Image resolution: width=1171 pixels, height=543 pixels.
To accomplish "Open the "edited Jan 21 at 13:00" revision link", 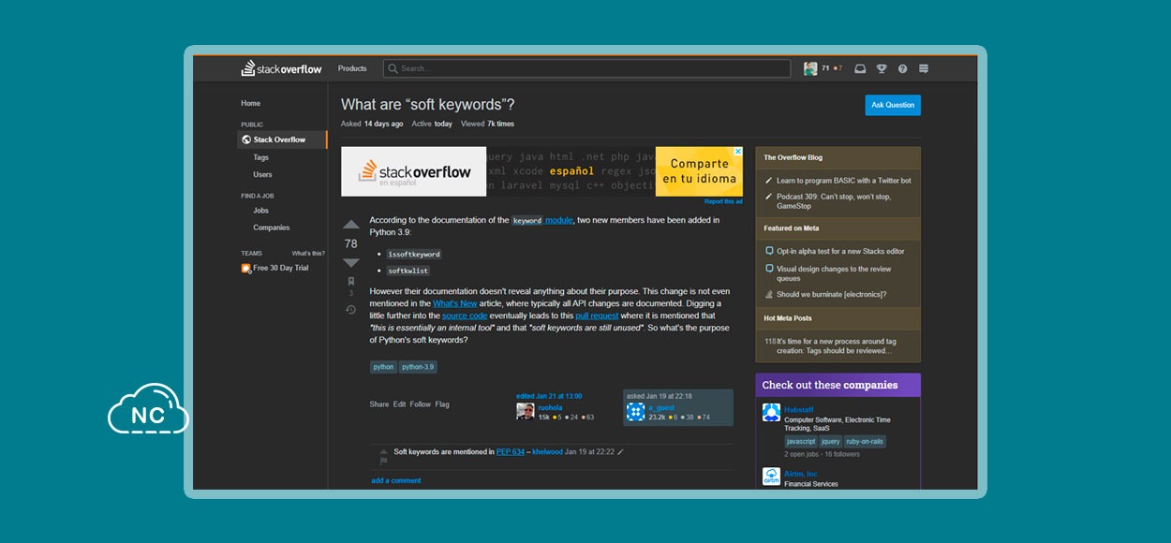I will (x=549, y=396).
